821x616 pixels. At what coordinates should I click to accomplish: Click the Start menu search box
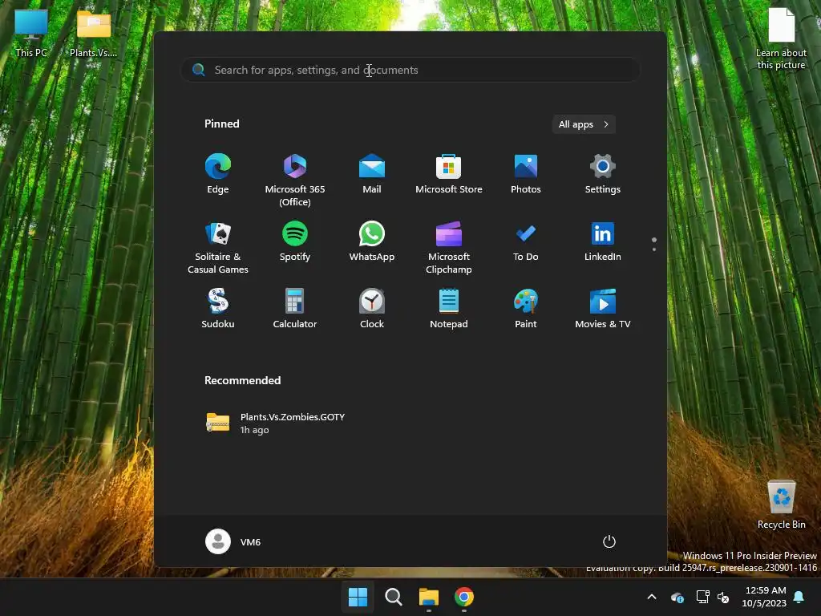coord(410,70)
